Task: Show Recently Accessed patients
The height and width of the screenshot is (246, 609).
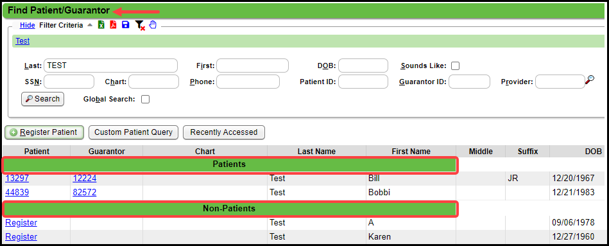Action: click(x=224, y=132)
